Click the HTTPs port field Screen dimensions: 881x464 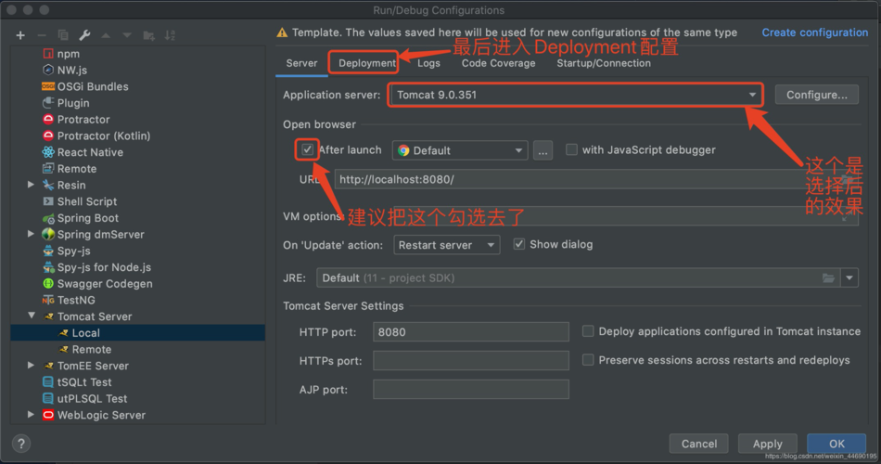pyautogui.click(x=471, y=360)
